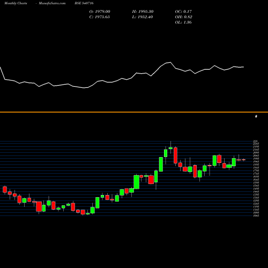Click the tall red candle right after the chart peak
The height and width of the screenshot is (268, 268).
(175, 155)
